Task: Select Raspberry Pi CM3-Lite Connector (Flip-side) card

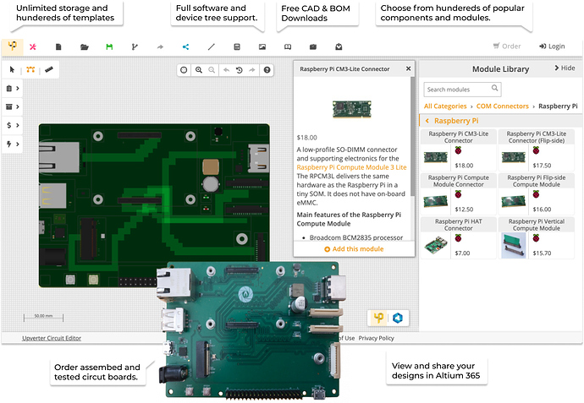Action: coord(537,150)
